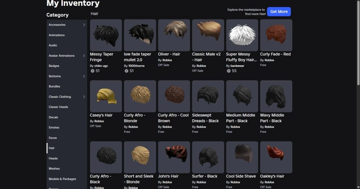This screenshot has width=360, height=189.
Task: Click the Robux icon under Messy Taper Fringe
Action: [x=92, y=71]
